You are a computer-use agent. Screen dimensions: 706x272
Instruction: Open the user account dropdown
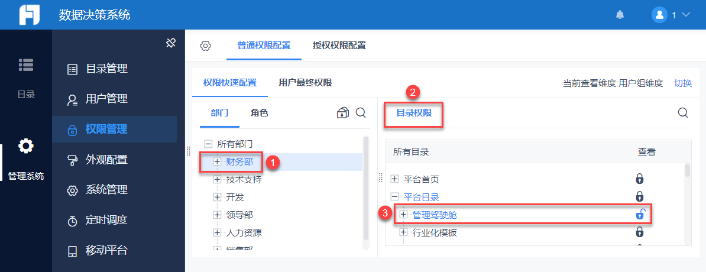(x=671, y=15)
